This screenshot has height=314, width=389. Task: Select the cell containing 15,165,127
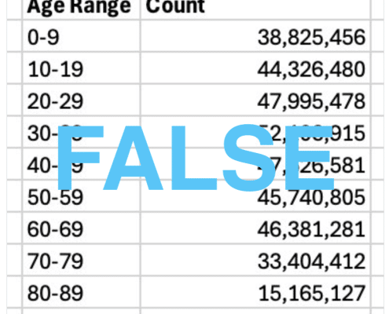255,292
